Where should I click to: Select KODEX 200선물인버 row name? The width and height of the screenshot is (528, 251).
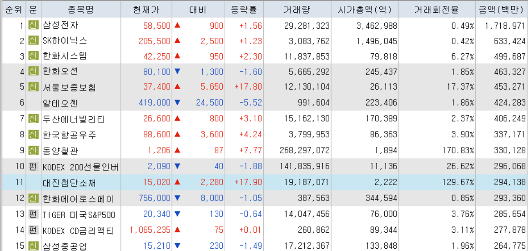click(x=80, y=166)
